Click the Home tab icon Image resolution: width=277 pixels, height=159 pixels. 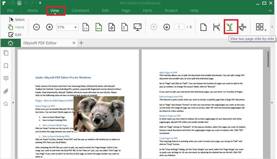(x=11, y=43)
